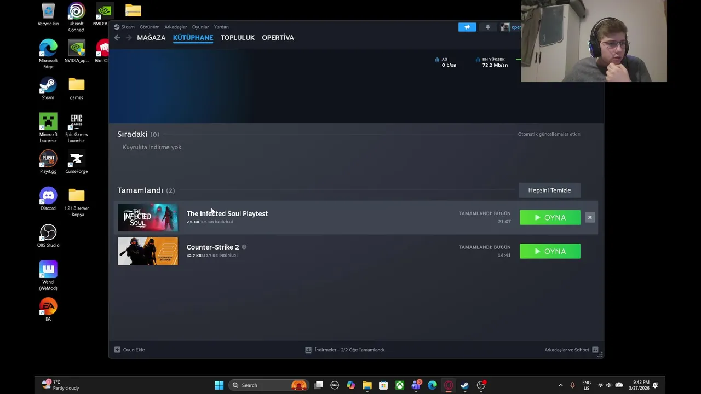Click the Counter-Strike 2 title
The height and width of the screenshot is (394, 701).
(x=212, y=247)
